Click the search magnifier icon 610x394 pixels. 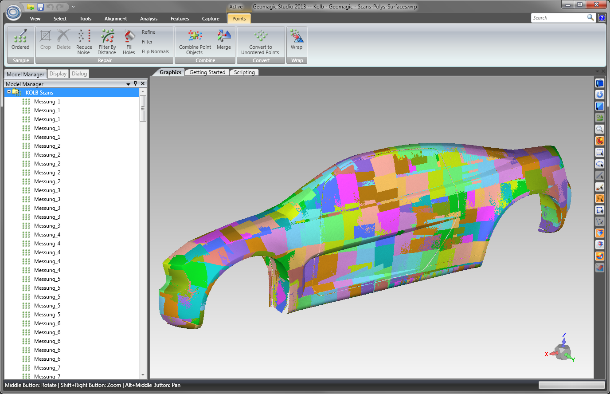point(590,18)
